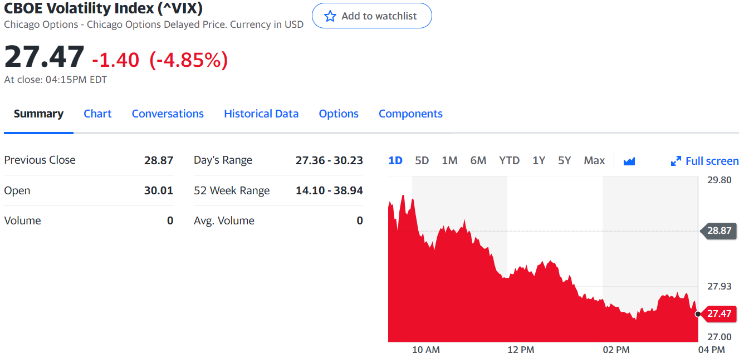Click the Previous Close label
Screen dimensions: 739x358
40,160
